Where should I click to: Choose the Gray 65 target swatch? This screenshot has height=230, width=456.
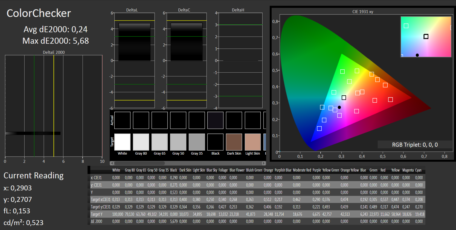point(159,142)
